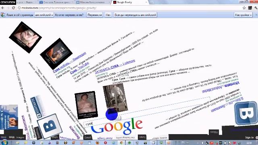Image resolution: width=258 pixels, height=145 pixels.
Task: Click the Web item at bottom left
Action: [x=12, y=137]
